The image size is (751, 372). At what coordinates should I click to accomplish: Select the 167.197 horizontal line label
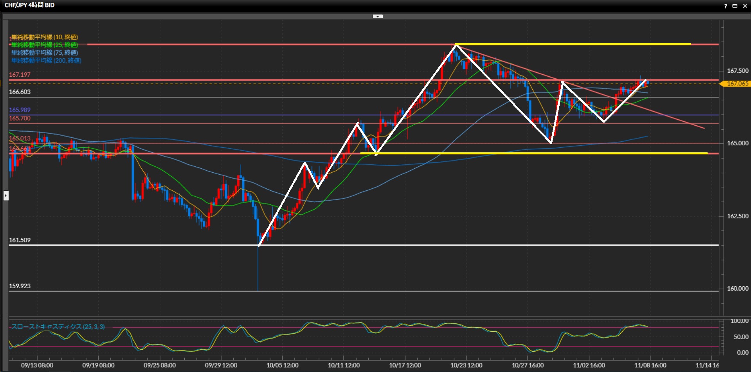[x=20, y=75]
